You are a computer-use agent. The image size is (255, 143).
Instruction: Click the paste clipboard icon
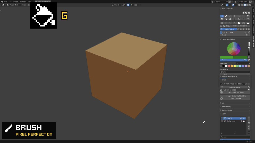coord(224,26)
